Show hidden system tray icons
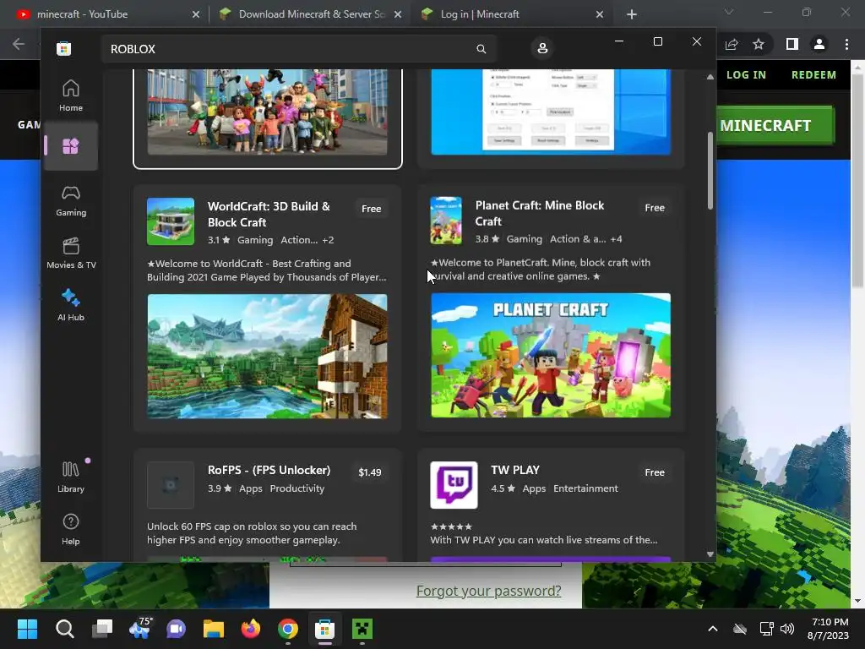 pyautogui.click(x=713, y=629)
